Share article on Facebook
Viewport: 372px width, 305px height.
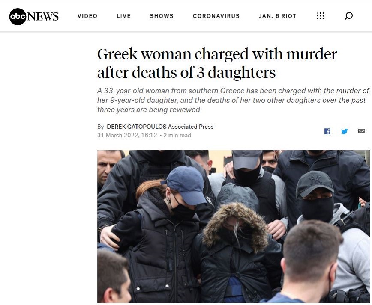coord(327,131)
